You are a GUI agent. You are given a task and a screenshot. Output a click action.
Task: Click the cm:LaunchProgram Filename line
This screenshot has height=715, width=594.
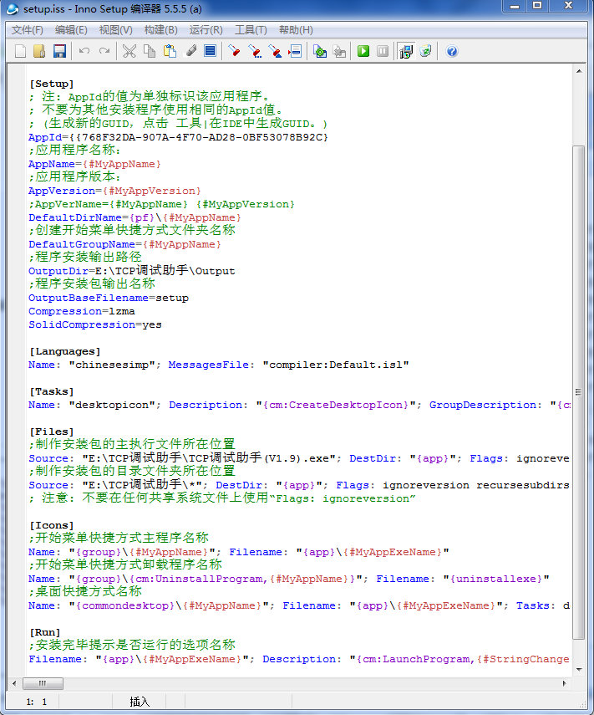[x=299, y=659]
